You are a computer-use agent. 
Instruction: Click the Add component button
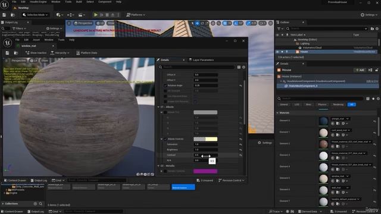click(360, 70)
